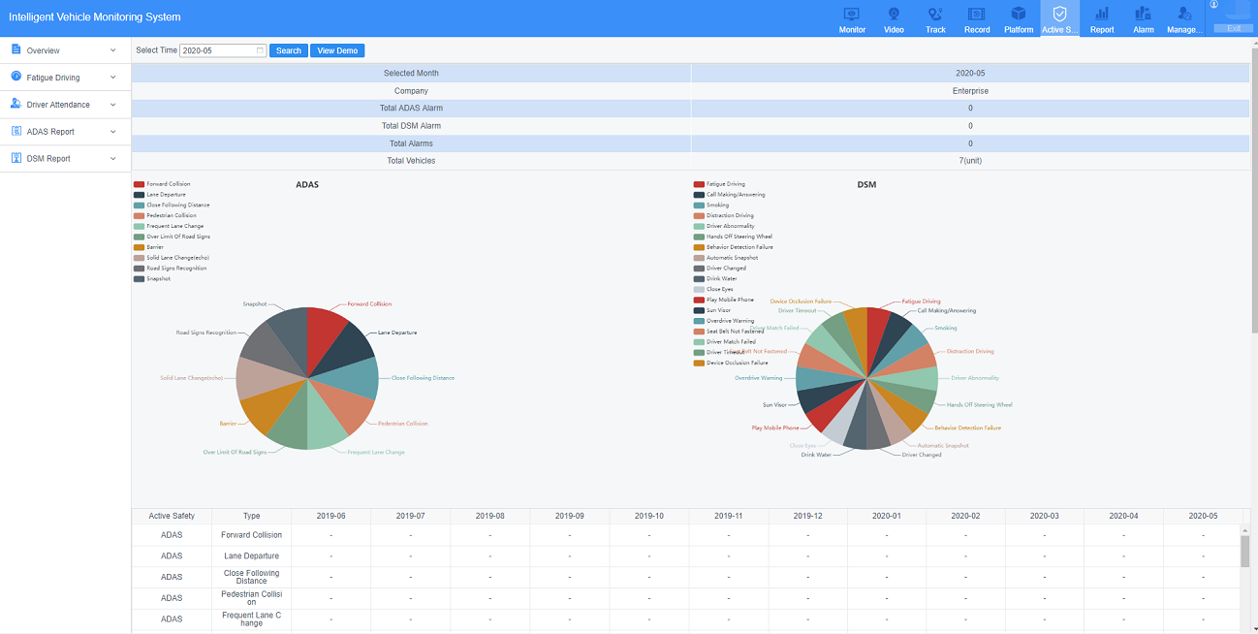Toggle Distraction Driving legend entry
1258x634 pixels.
click(723, 215)
